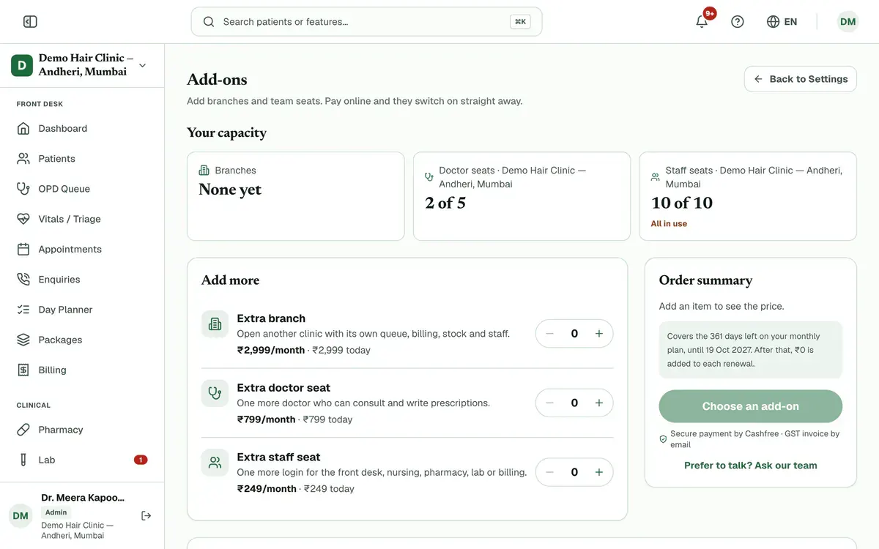
Task: Click the OPD Queue stethoscope icon
Action: point(23,189)
